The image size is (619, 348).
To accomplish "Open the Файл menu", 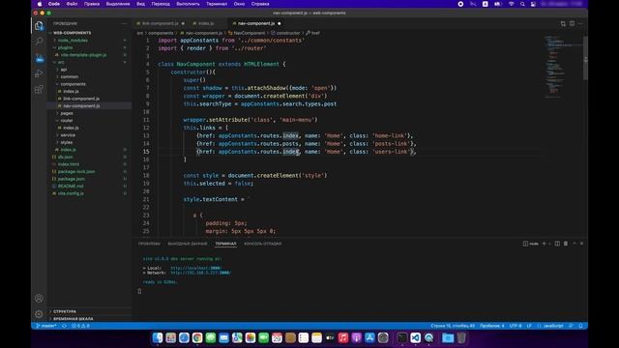I will (72, 4).
